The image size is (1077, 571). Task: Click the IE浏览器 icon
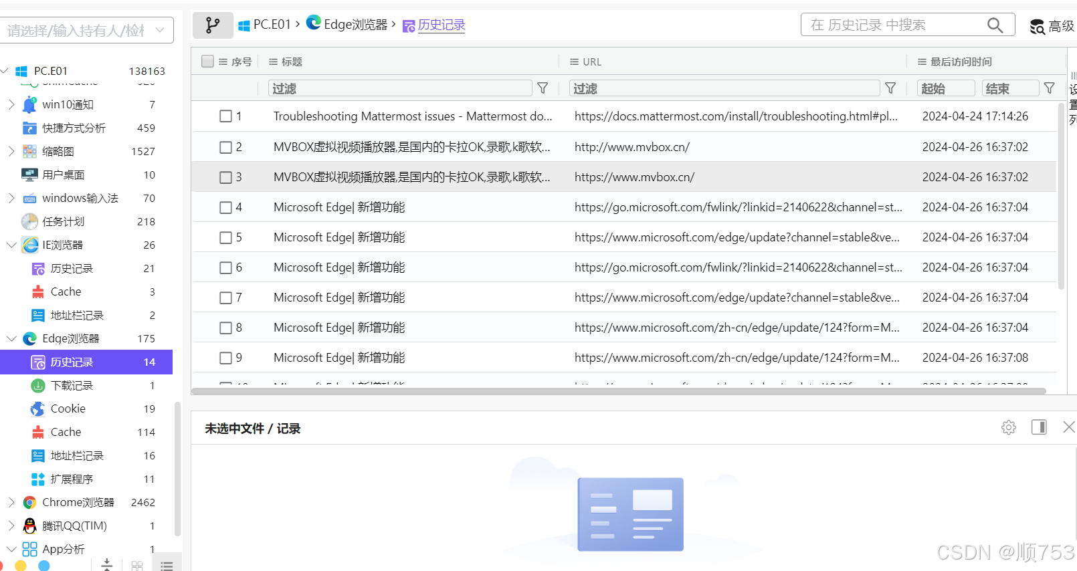click(x=29, y=245)
